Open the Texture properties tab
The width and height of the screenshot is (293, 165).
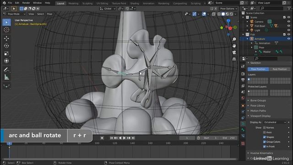pyautogui.click(x=243, y=143)
